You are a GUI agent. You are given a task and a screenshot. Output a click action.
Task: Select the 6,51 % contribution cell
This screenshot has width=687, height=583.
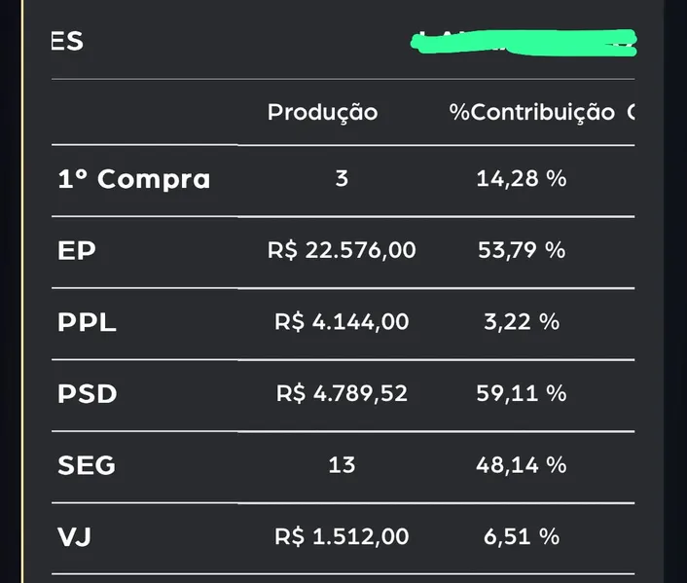[x=522, y=536]
